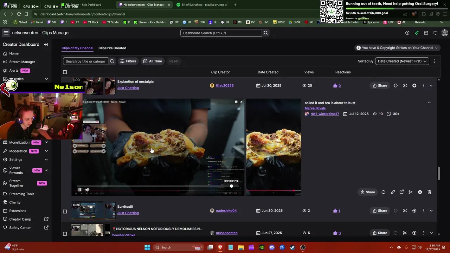Image resolution: width=450 pixels, height=253 pixels.
Task: Open the Filters button
Action: (x=128, y=61)
